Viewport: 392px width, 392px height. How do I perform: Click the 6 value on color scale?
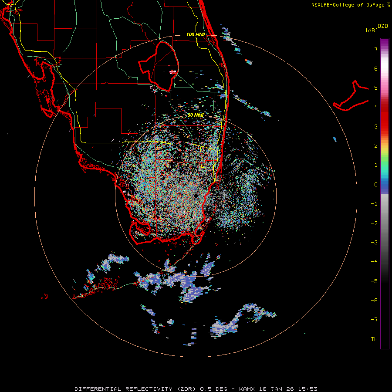[x=376, y=68]
